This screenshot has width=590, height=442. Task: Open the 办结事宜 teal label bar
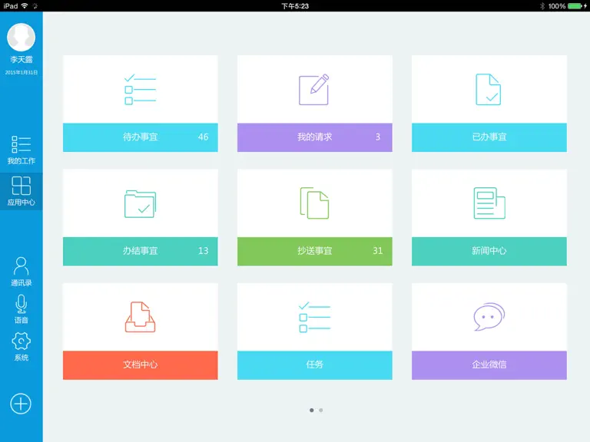[x=140, y=251]
